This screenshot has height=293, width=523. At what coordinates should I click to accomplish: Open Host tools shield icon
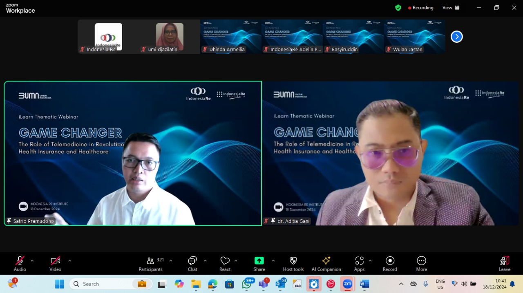click(293, 261)
